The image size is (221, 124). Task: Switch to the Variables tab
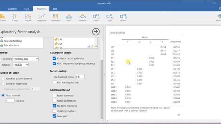pos(12,9)
